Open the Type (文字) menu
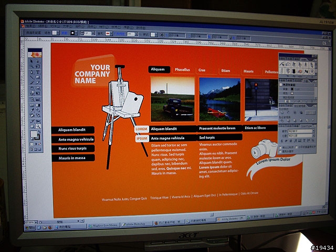Viewport: 336px width, 252px height. (67, 26)
